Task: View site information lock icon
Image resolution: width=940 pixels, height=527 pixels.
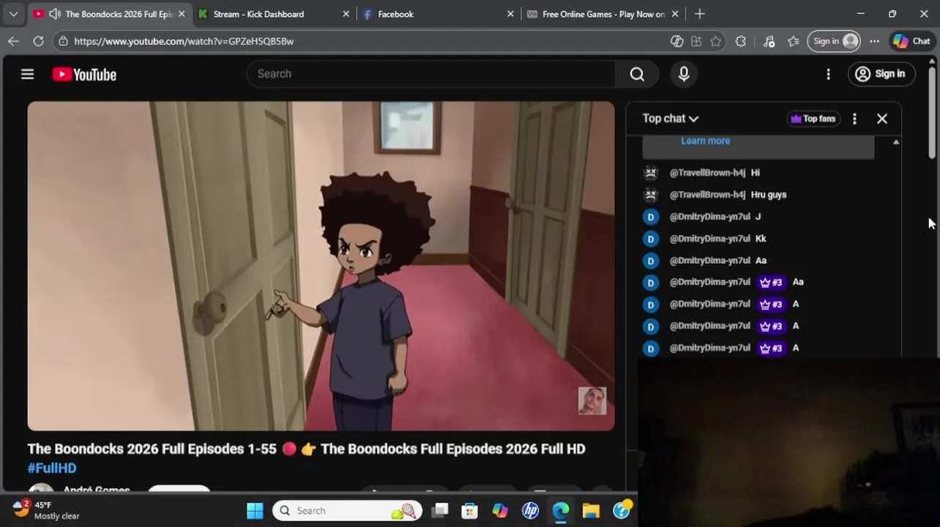Action: click(x=64, y=42)
